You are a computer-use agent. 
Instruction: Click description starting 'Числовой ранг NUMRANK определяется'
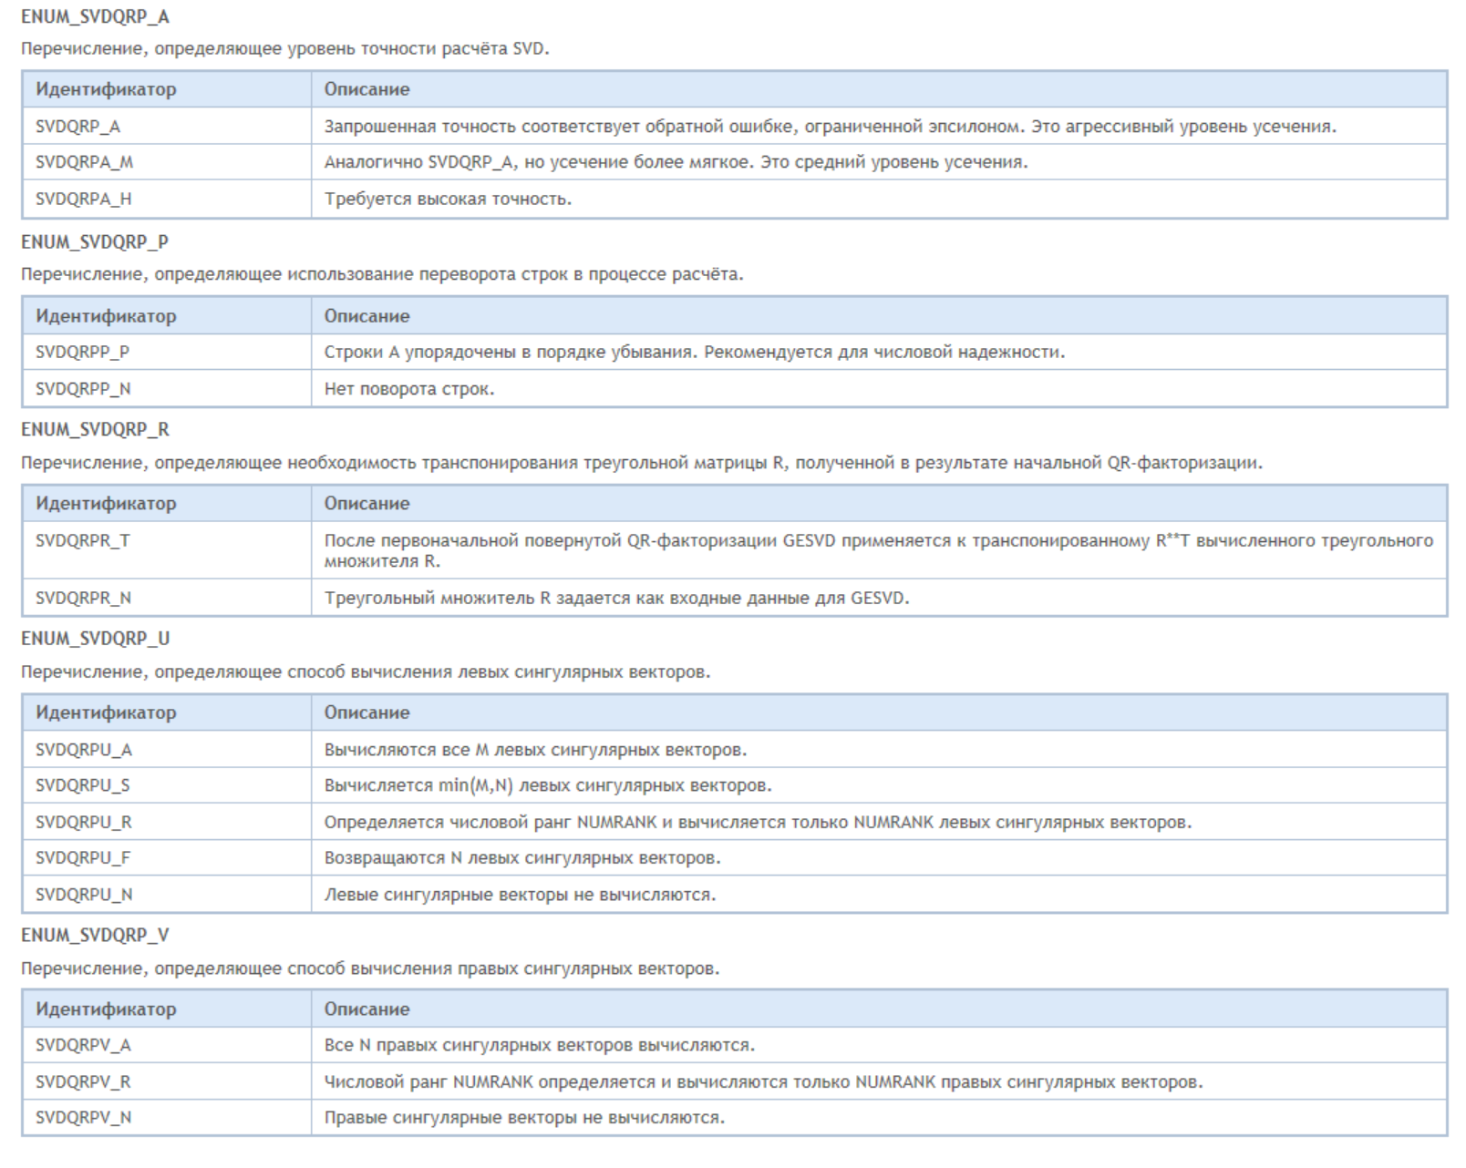point(763,1082)
